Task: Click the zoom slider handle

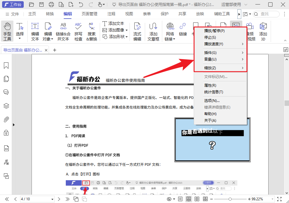Action: [230, 199]
